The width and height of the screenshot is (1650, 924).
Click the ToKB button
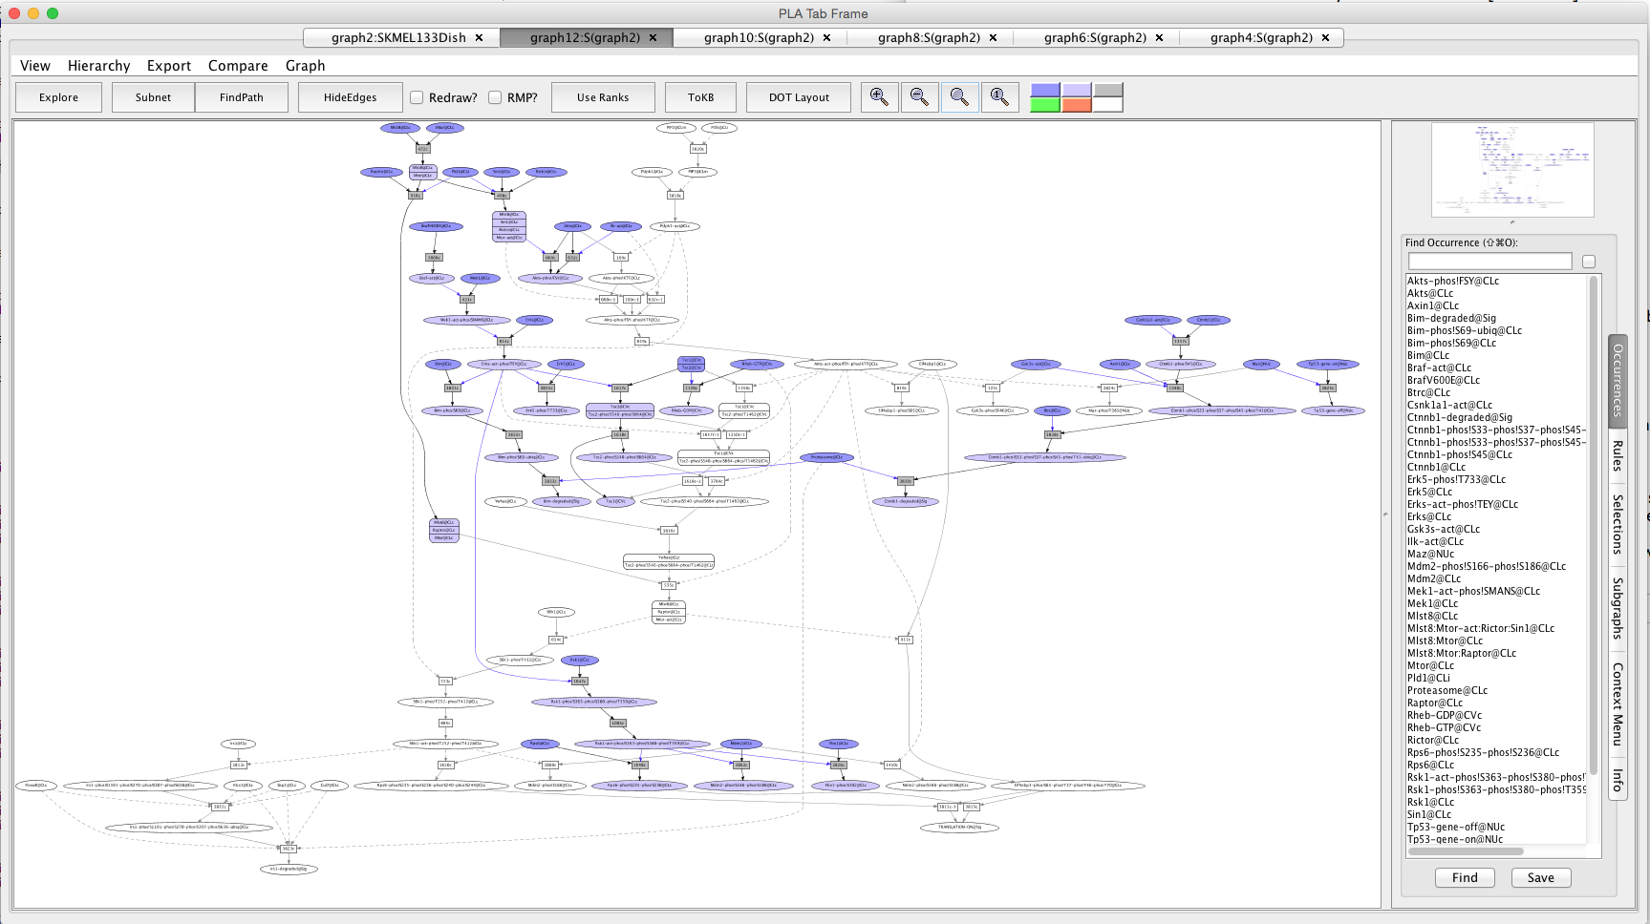click(701, 97)
